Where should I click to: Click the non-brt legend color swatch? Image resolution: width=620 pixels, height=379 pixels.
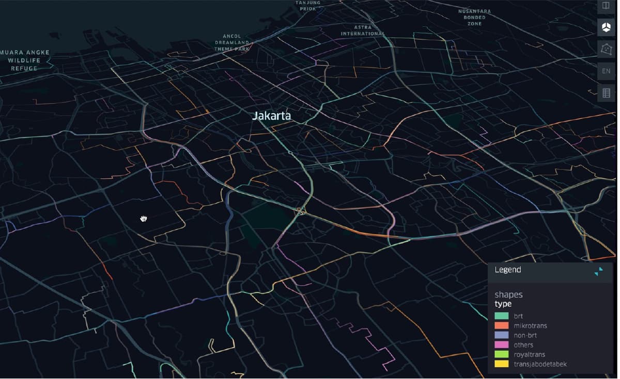pyautogui.click(x=502, y=335)
